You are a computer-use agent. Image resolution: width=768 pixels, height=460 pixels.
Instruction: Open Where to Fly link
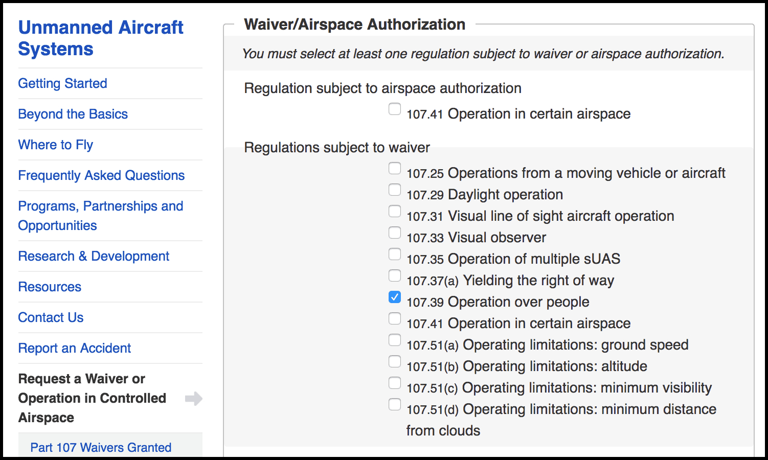56,145
